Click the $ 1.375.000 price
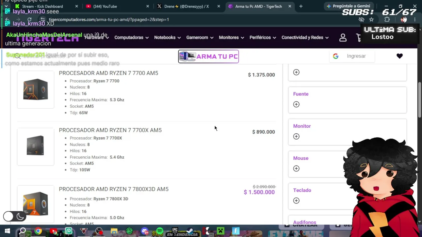 [x=261, y=75]
